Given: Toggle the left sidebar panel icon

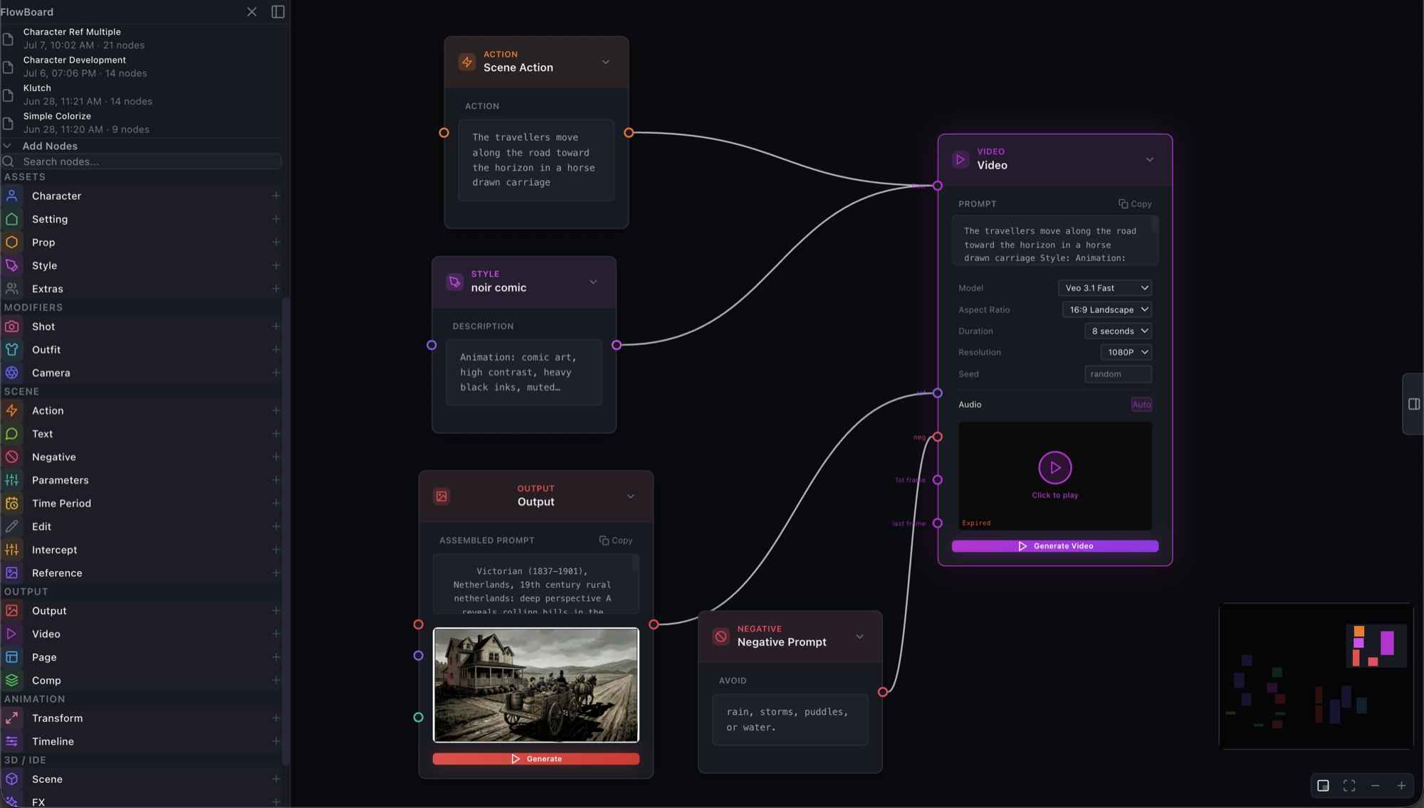Looking at the screenshot, I should [278, 11].
